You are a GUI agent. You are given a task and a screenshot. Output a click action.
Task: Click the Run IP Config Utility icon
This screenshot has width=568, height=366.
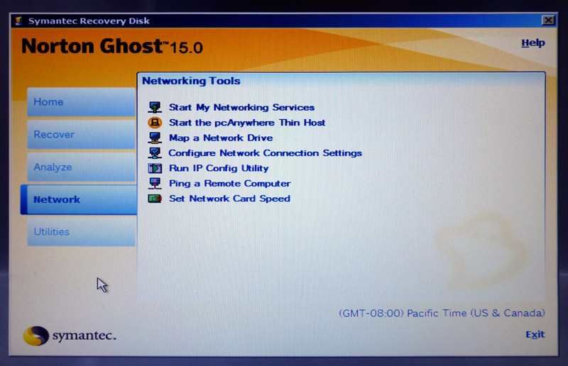click(x=155, y=168)
